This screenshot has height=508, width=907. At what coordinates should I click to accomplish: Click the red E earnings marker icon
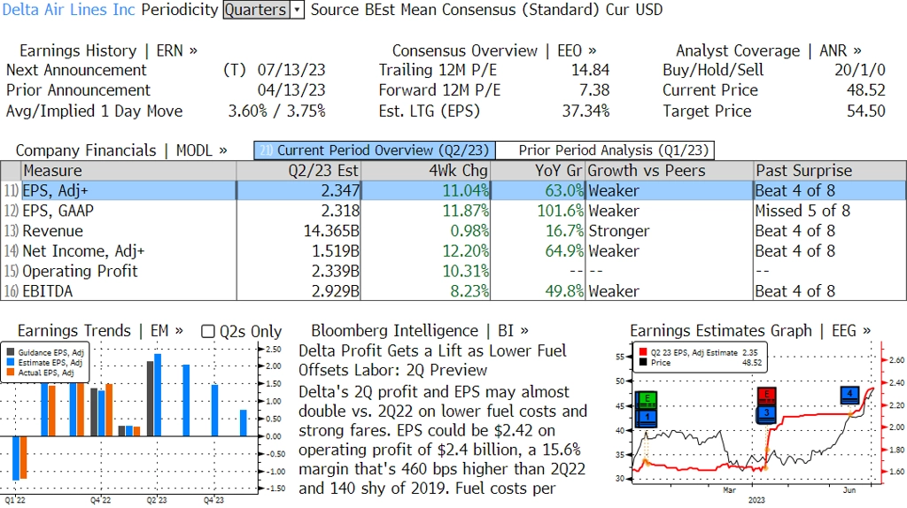coord(766,396)
